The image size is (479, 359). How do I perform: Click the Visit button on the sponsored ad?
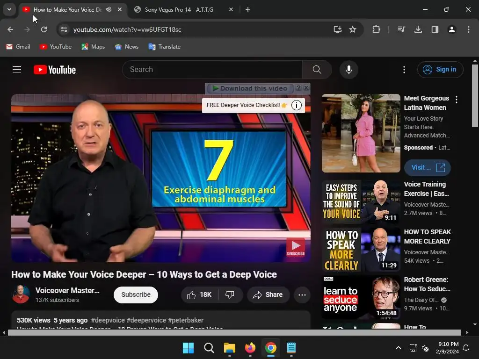[427, 168]
